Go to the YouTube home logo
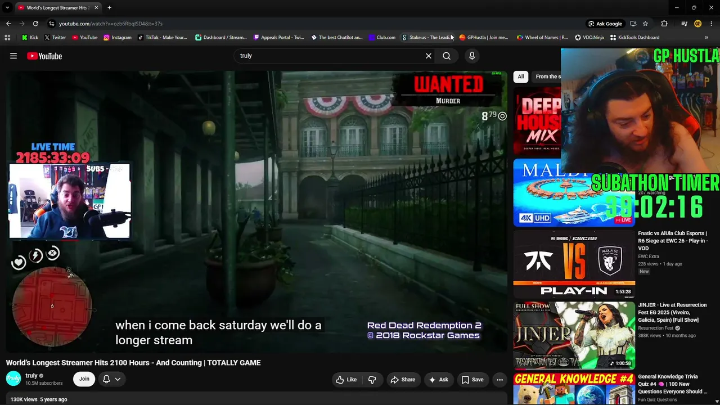The image size is (720, 405). pyautogui.click(x=44, y=56)
